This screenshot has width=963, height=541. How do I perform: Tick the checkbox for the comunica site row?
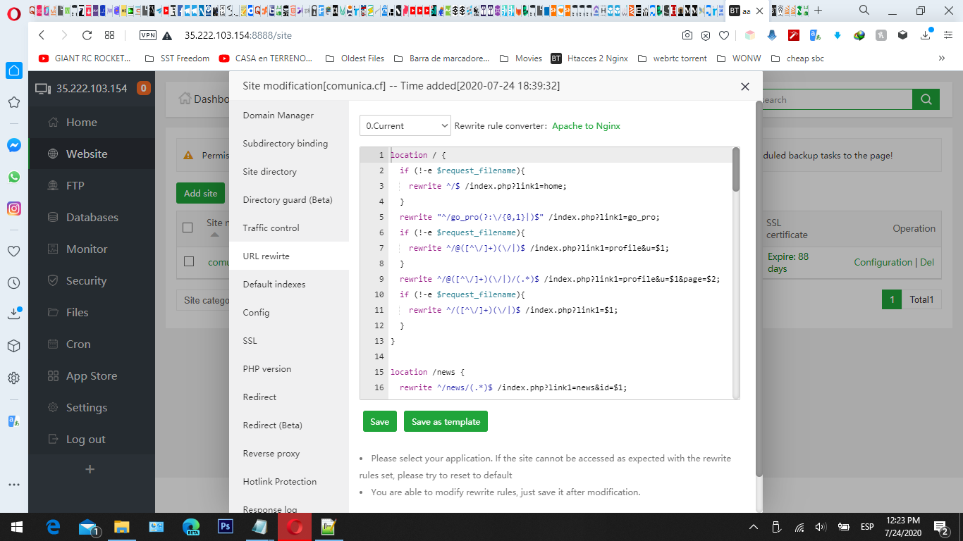[188, 261]
